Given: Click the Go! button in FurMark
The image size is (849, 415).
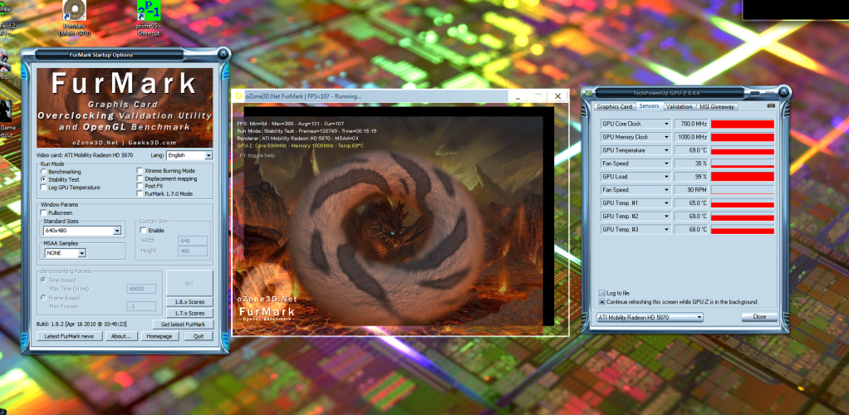Looking at the screenshot, I should click(x=189, y=284).
